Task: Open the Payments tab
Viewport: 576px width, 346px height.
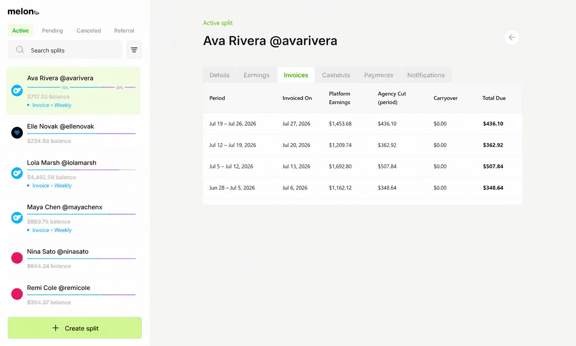Action: tap(379, 75)
